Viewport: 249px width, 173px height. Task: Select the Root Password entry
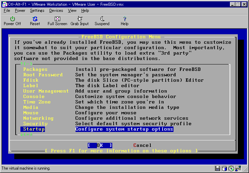[x=43, y=75]
